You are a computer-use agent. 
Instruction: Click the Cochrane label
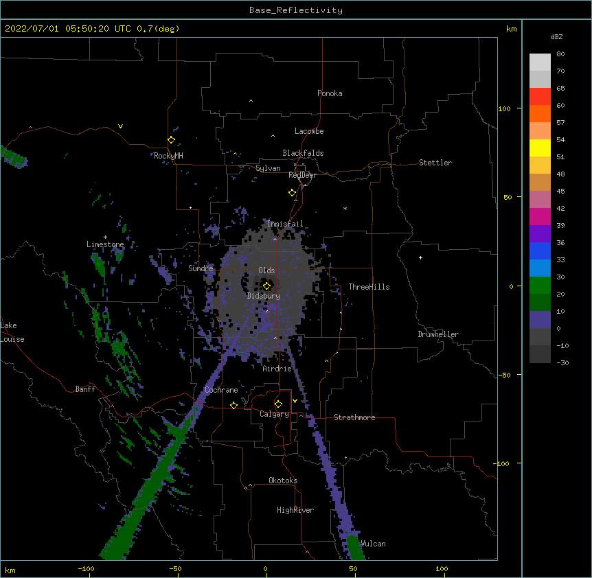coord(221,390)
